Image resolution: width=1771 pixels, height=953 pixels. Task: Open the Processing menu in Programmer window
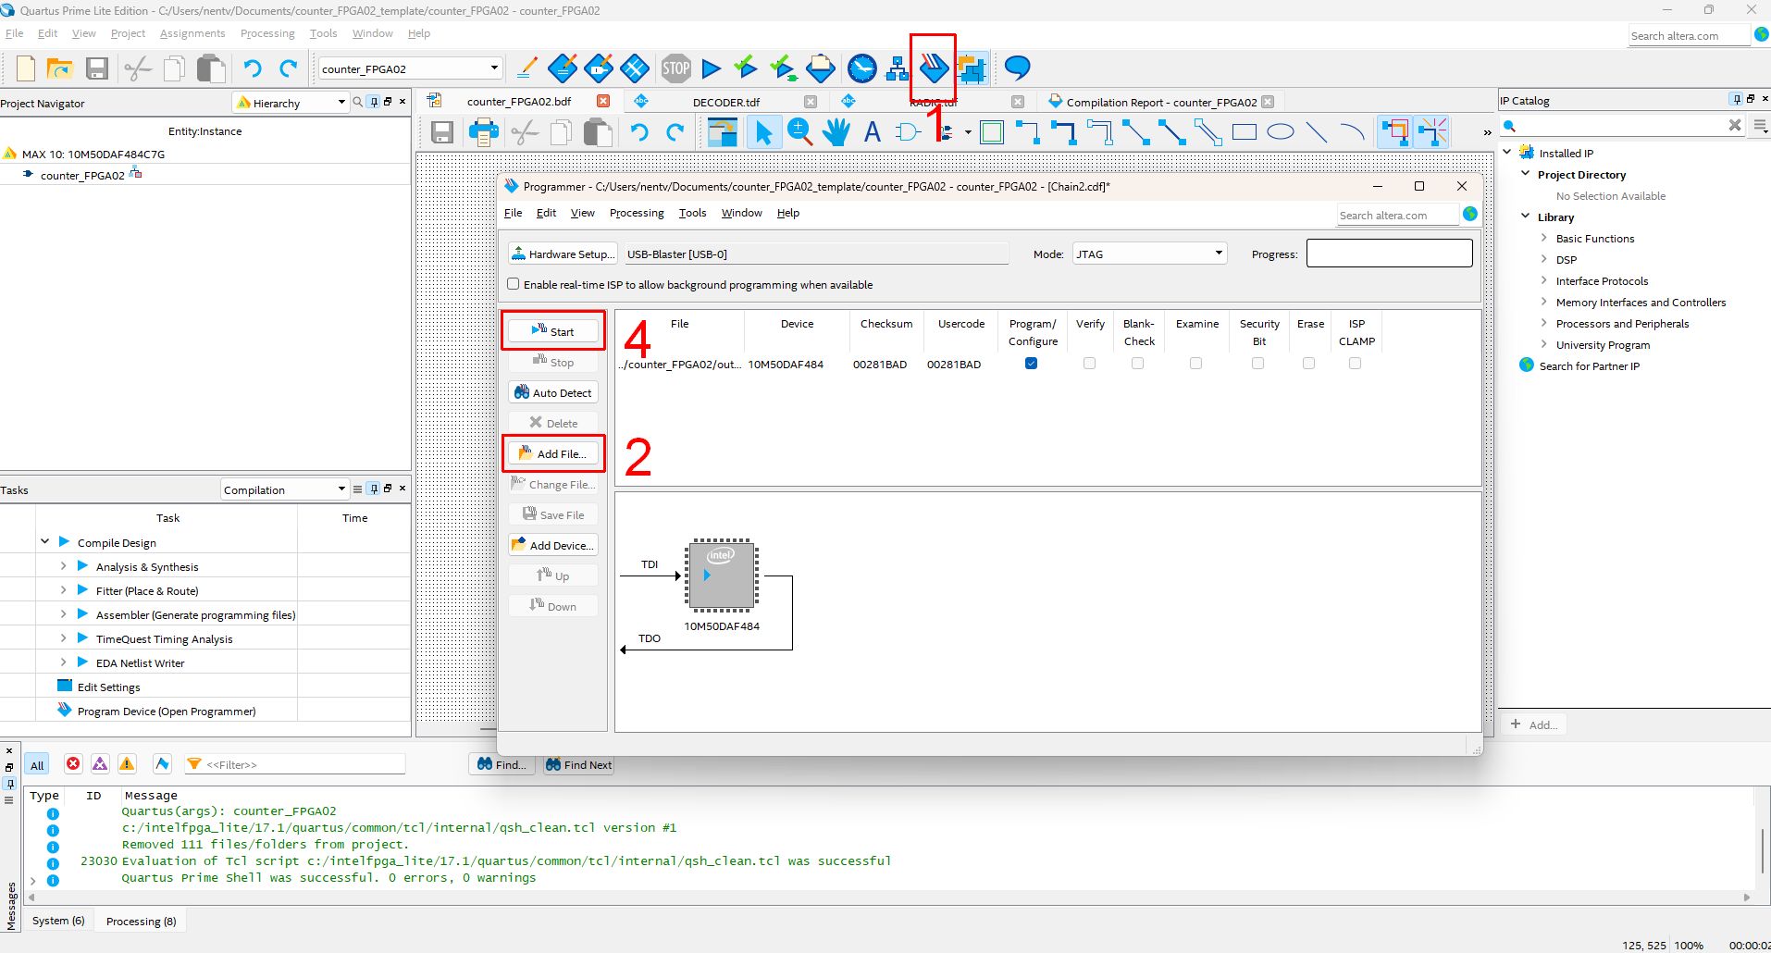pos(637,213)
